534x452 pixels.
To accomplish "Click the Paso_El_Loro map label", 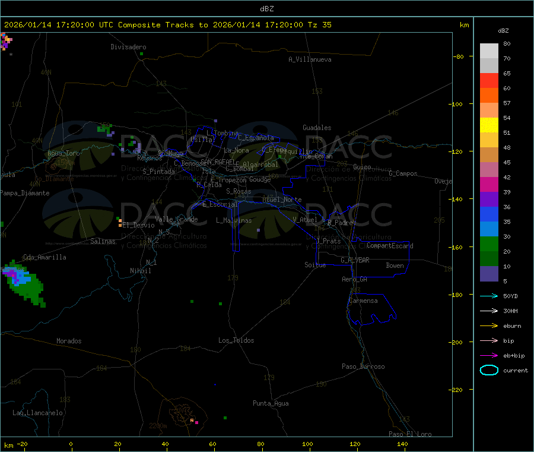I will click(410, 434).
